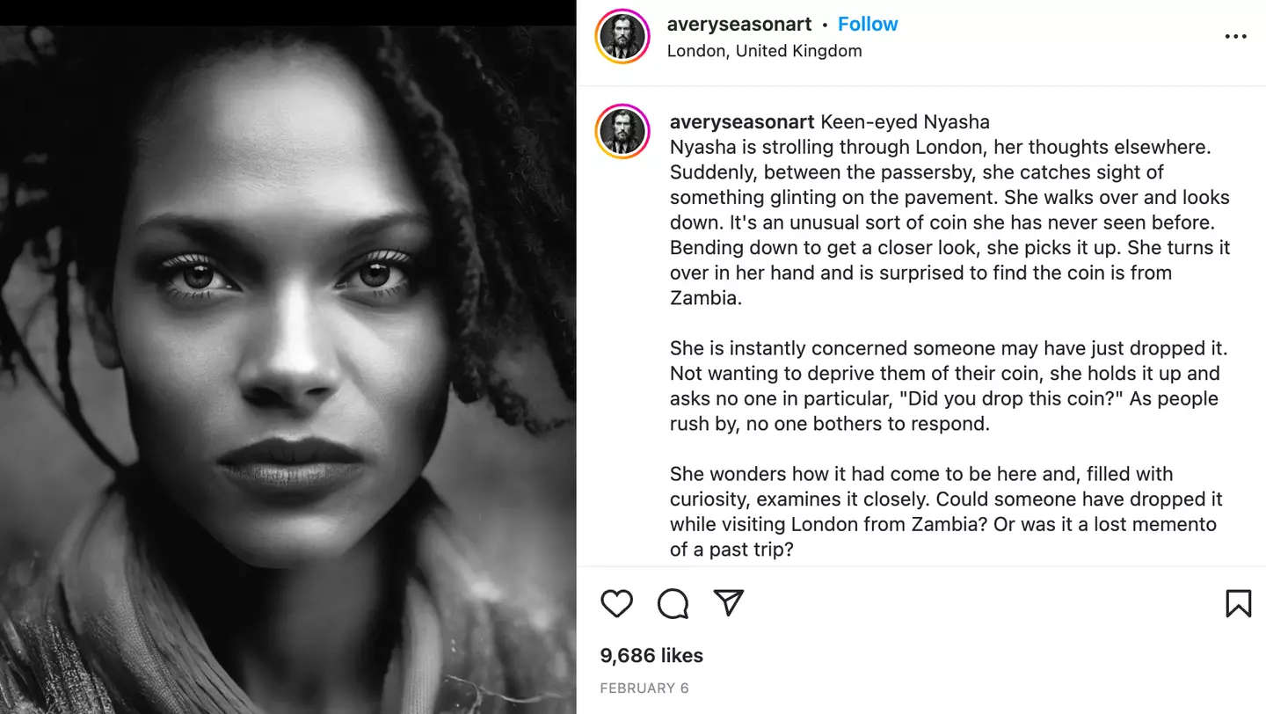Click the paragraph starting 'She wonders how'

945,512
